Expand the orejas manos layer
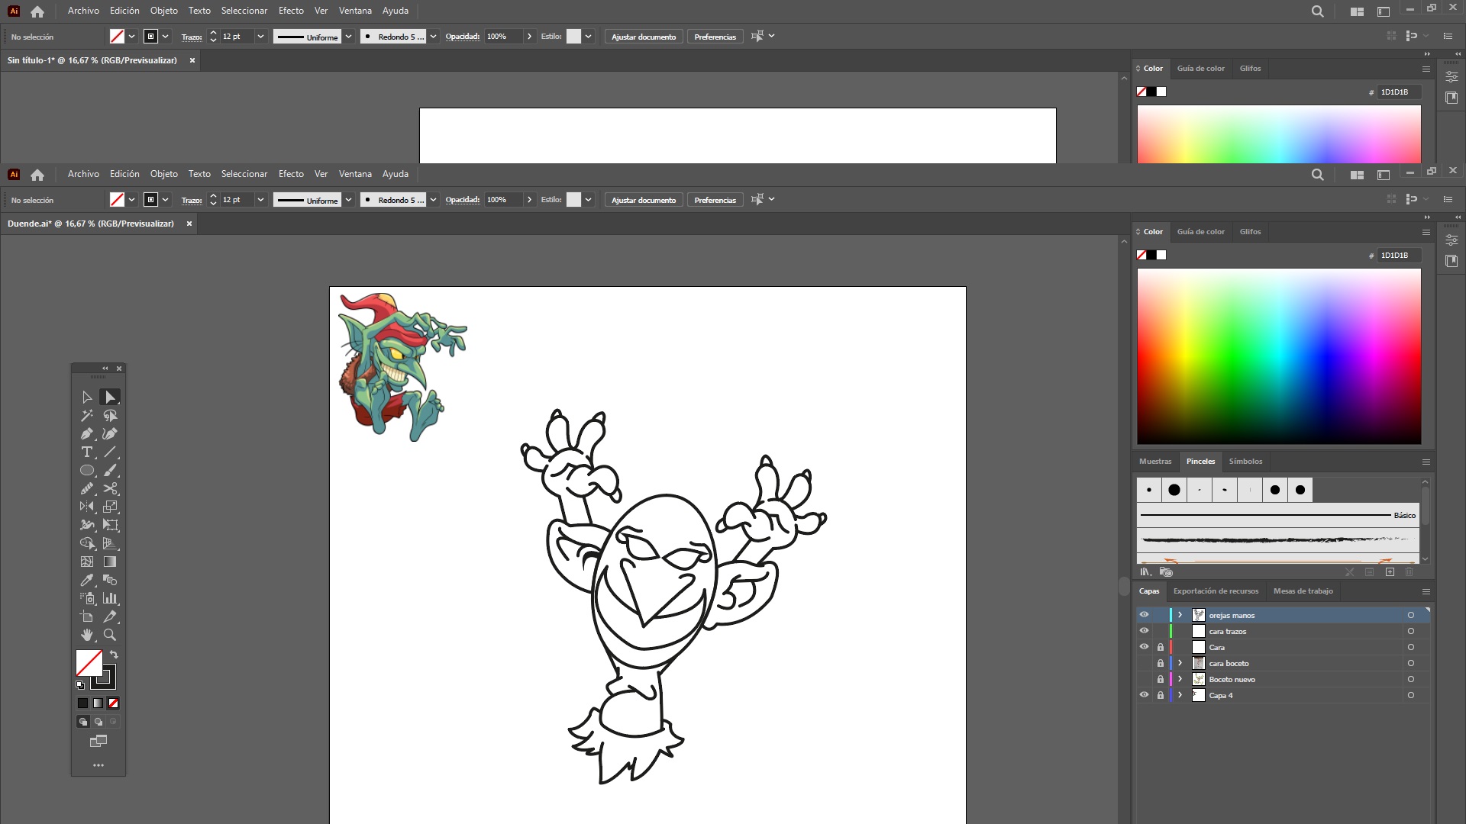Image resolution: width=1466 pixels, height=824 pixels. (x=1180, y=615)
